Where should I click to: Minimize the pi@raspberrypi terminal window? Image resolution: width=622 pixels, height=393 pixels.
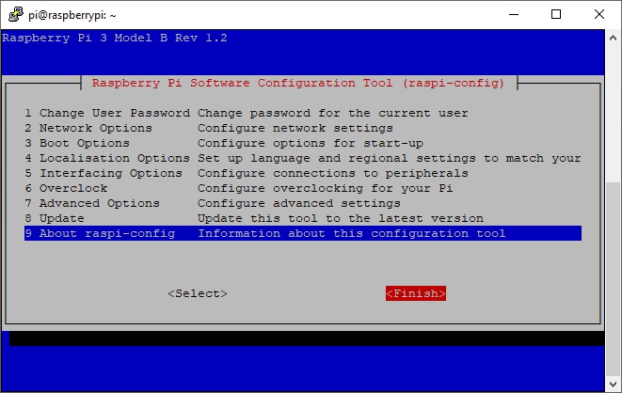[514, 14]
